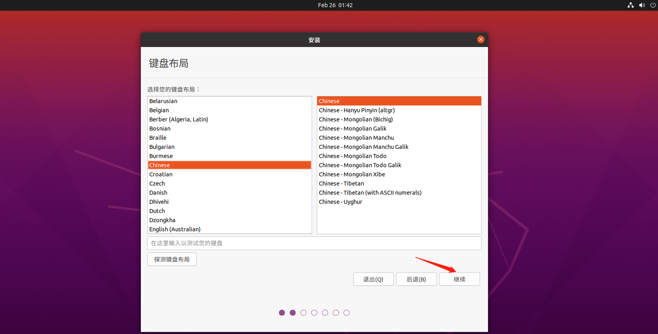Viewport: 658px width, 334px height.
Task: Select Belarusian in the language list
Action: click(229, 101)
